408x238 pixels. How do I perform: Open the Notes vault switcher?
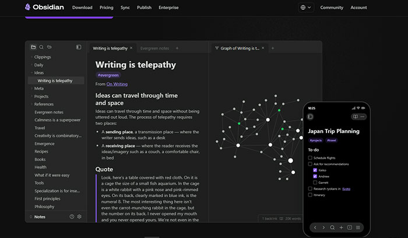(x=38, y=216)
